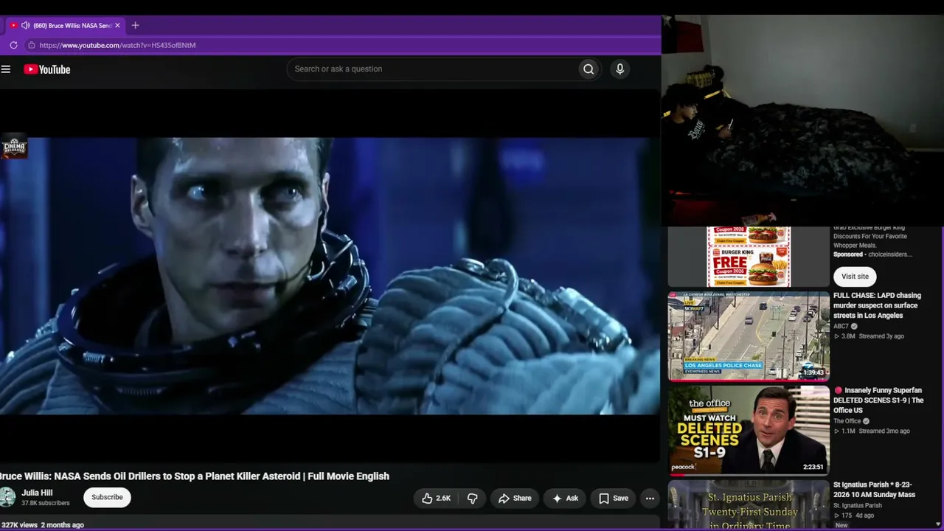The image size is (944, 531).
Task: Subscribe to Julia Hill
Action: pyautogui.click(x=107, y=497)
